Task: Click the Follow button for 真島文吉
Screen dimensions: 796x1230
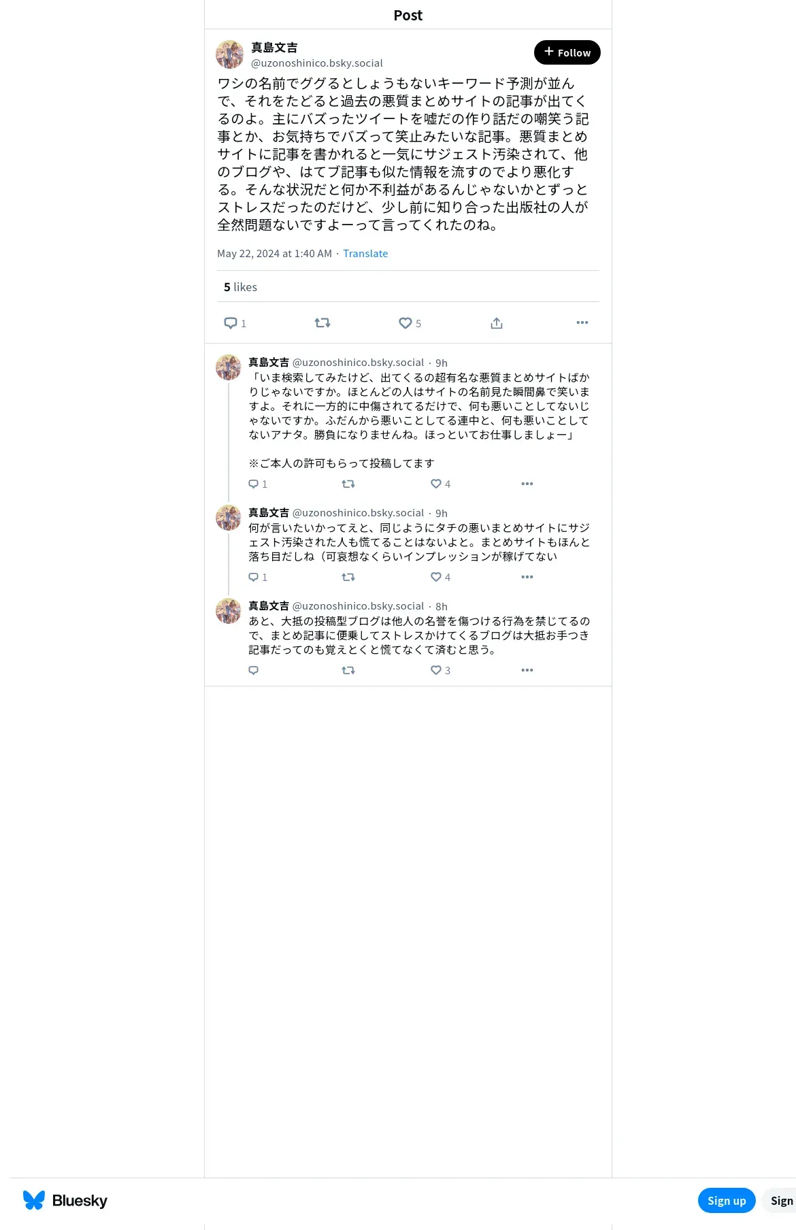Action: [567, 52]
